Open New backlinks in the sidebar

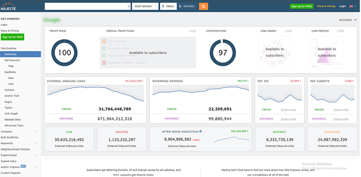(x=11, y=78)
